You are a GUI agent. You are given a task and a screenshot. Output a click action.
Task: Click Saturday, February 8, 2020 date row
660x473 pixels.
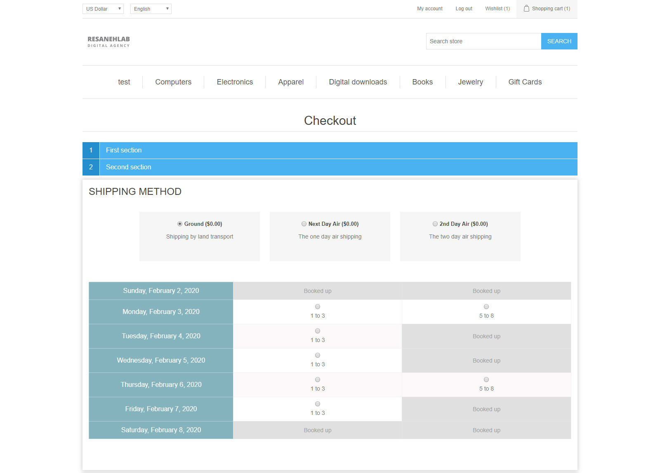click(161, 430)
